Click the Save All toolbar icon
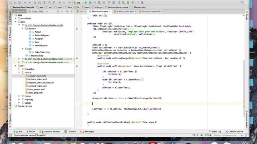257x144 pixels. (15, 2)
